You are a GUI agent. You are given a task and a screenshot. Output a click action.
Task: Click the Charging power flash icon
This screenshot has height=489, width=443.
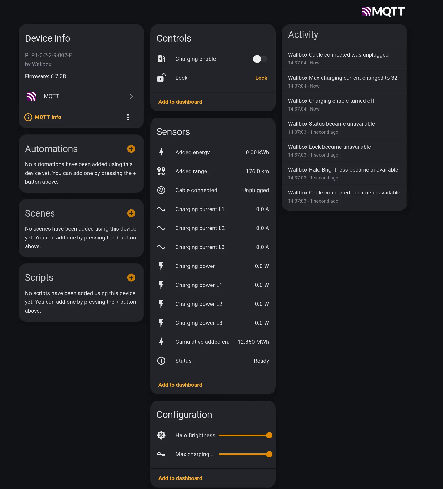tap(161, 266)
